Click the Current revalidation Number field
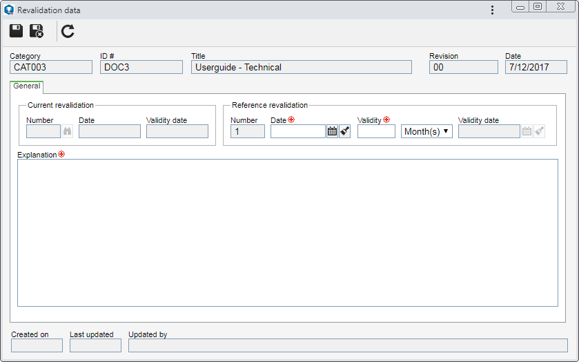Screen dimensions: 579x362 click(43, 131)
